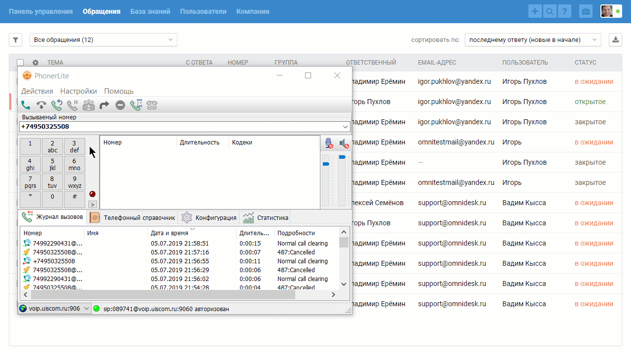Viewport: 631px width, 355px height.
Task: Go to Панель управления
Action: click(x=41, y=11)
